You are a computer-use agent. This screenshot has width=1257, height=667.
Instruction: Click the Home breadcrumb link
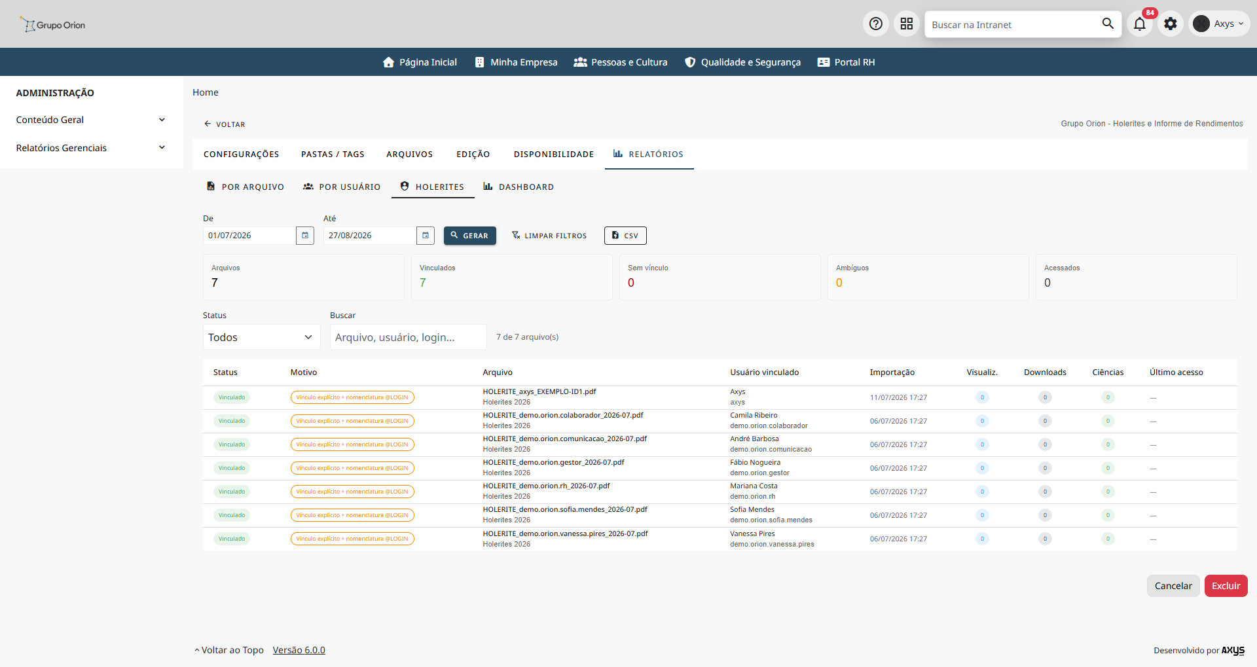pos(206,92)
